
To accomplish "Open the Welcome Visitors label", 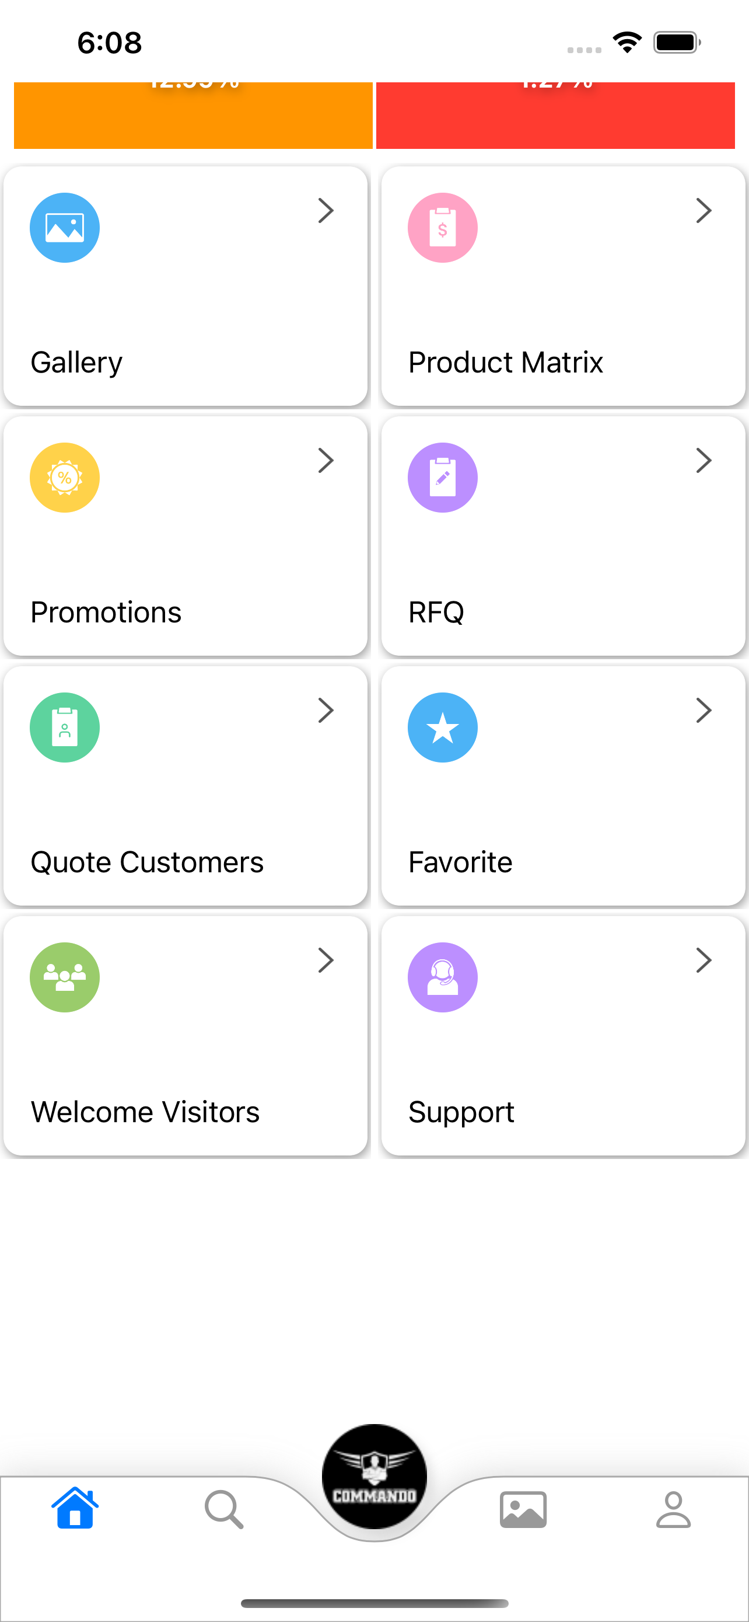I will click(x=145, y=1111).
